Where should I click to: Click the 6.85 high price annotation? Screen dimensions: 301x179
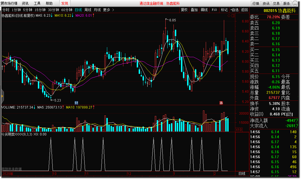click(x=172, y=20)
